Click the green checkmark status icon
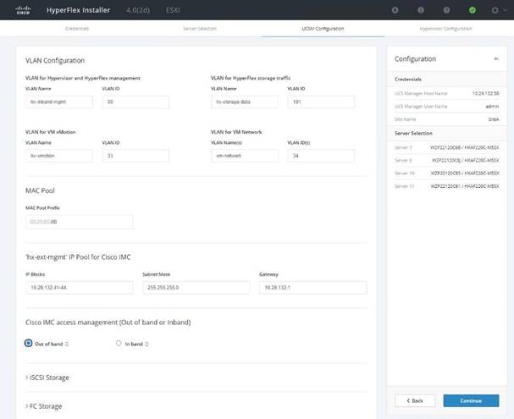Viewport: 514px width, 419px height. click(472, 10)
